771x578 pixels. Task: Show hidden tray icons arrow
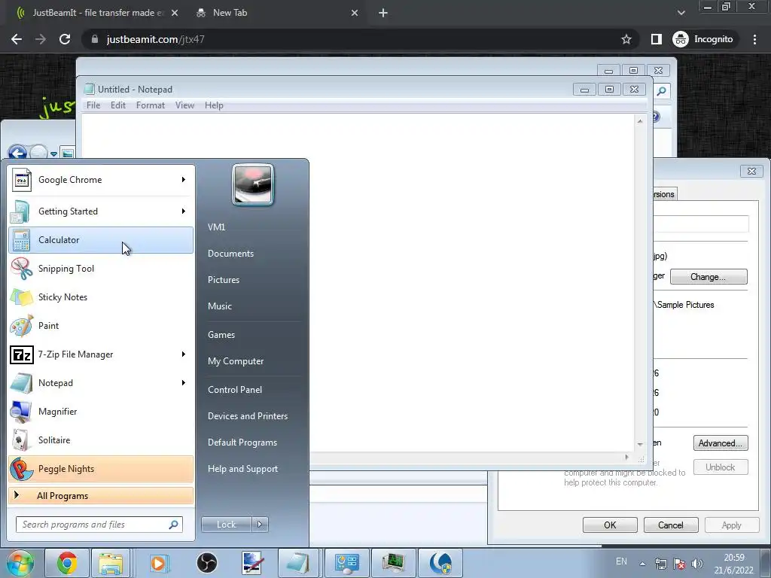642,564
